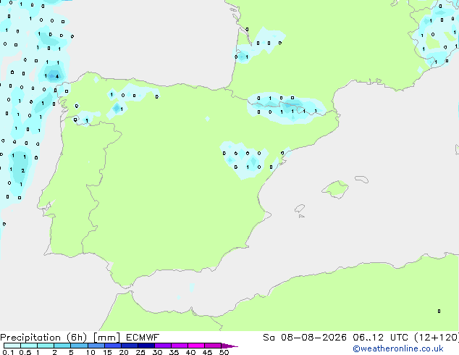This screenshot has height=355, width=459.
Task: Select Ibiza island outline
Action: (300, 209)
